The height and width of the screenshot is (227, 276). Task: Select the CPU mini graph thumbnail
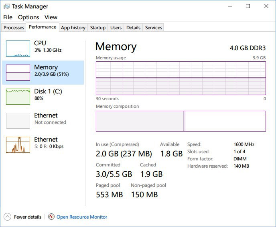[18, 49]
